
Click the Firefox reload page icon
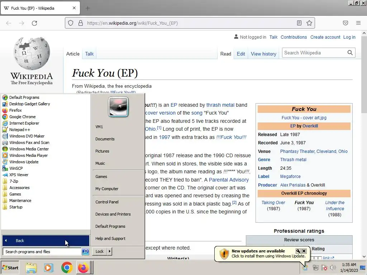[34, 23]
